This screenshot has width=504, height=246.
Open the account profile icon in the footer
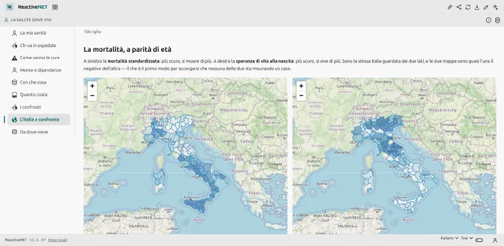coord(495,240)
